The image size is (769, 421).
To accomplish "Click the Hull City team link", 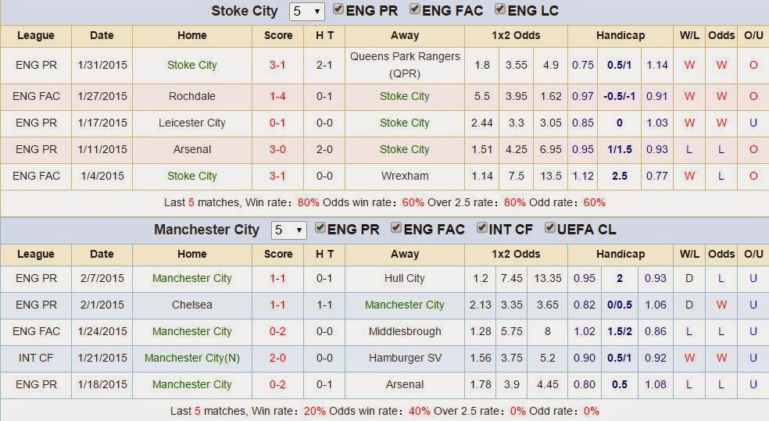I will (405, 278).
